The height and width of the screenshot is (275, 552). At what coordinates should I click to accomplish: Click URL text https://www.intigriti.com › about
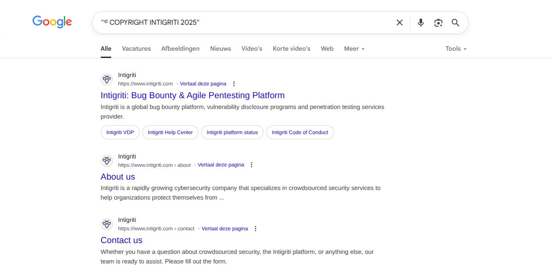pos(154,165)
